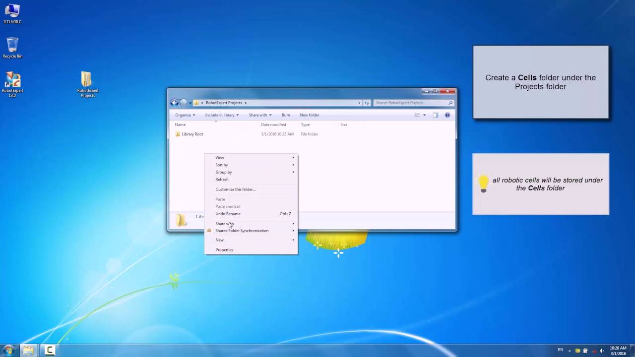This screenshot has width=635, height=357.
Task: Choose Refresh in the context menu
Action: (251, 179)
